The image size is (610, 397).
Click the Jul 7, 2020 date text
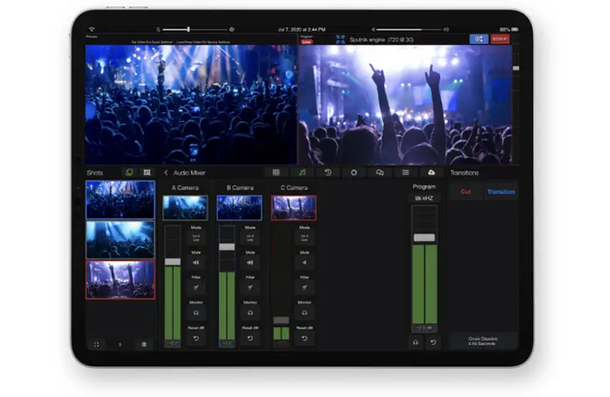(x=301, y=29)
